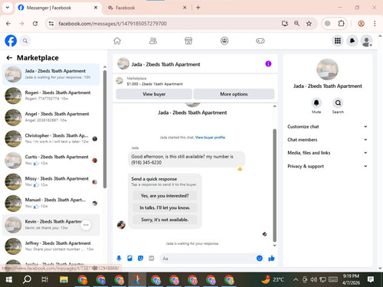Open Manuel 3beds 3bath chat

(x=51, y=203)
